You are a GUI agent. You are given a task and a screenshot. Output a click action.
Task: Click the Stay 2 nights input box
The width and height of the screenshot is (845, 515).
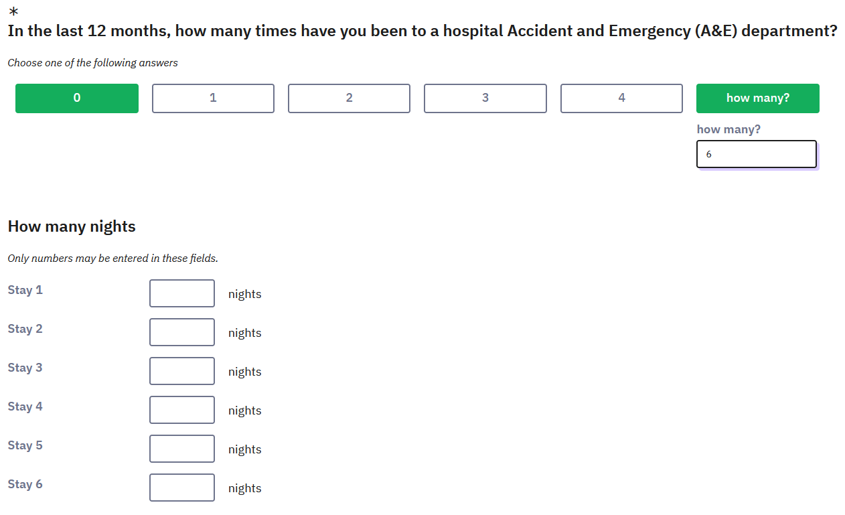pos(182,332)
